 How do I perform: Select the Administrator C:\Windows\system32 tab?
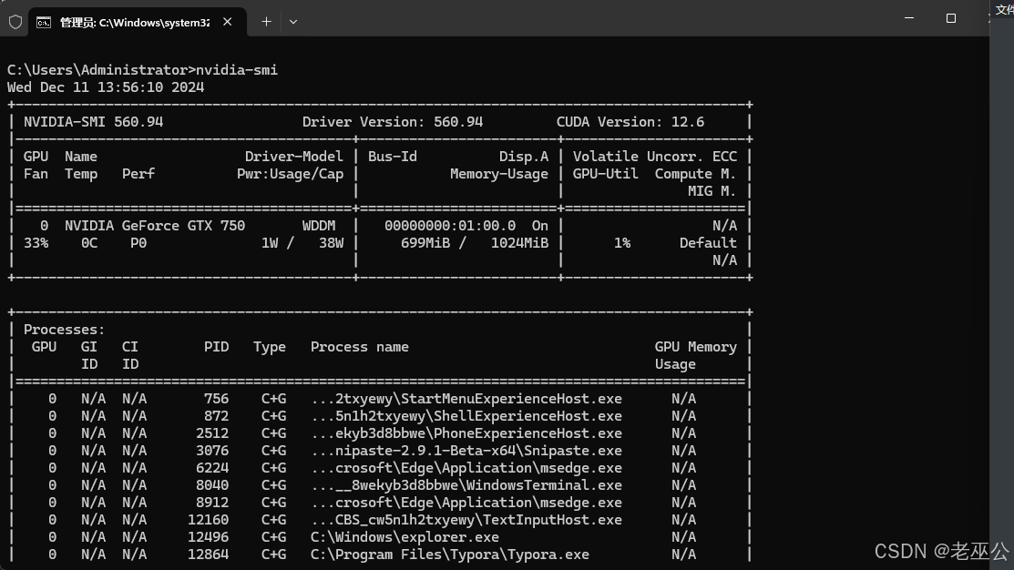[136, 22]
